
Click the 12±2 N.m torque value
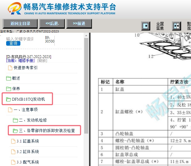pyautogui.click(x=180, y=141)
